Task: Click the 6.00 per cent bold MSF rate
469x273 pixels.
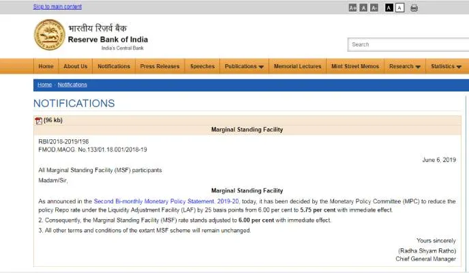Action: tap(256, 220)
